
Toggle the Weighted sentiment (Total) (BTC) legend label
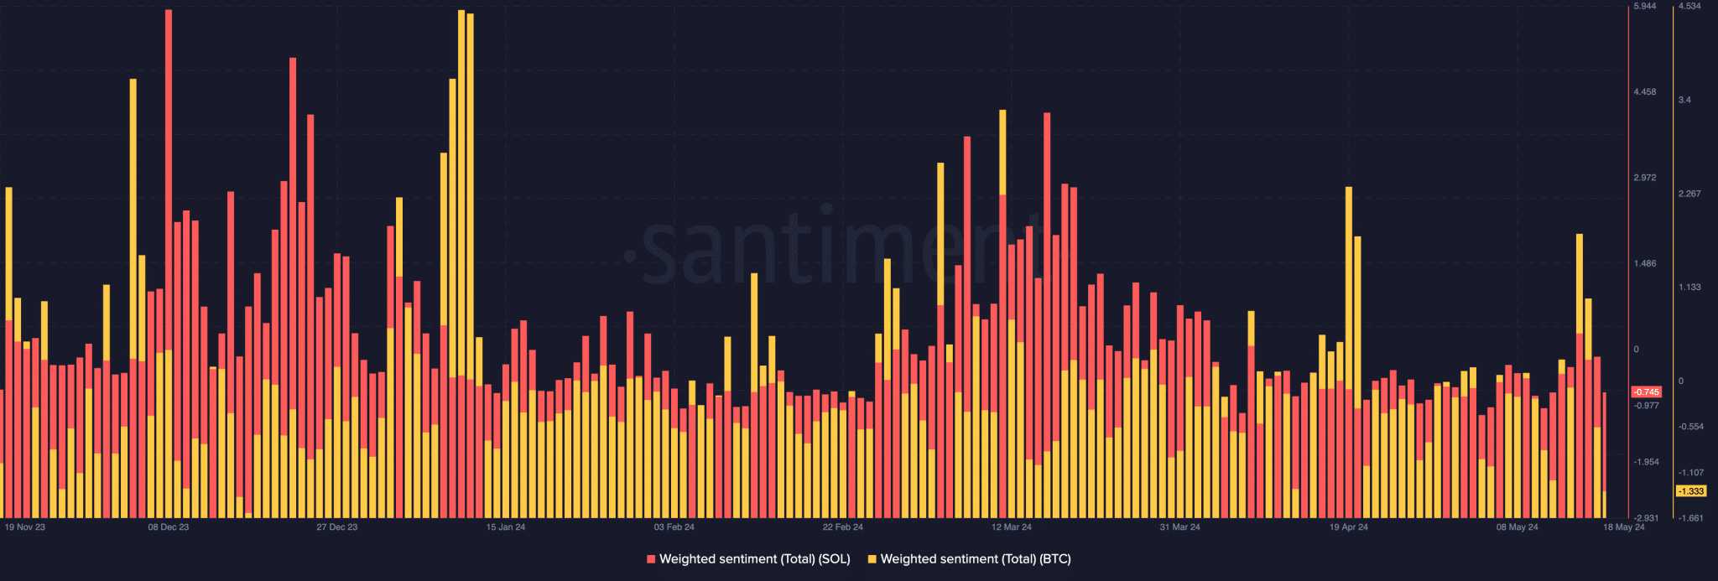(976, 559)
